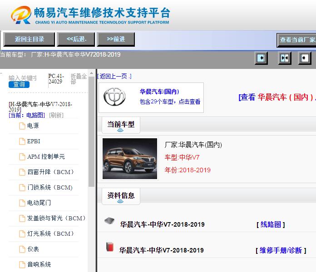Click 返回上一页 link
316x272 pixels.
click(114, 76)
